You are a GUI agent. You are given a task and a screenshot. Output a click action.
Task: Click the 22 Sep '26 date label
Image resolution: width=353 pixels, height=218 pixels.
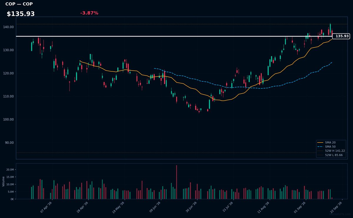tap(336, 207)
